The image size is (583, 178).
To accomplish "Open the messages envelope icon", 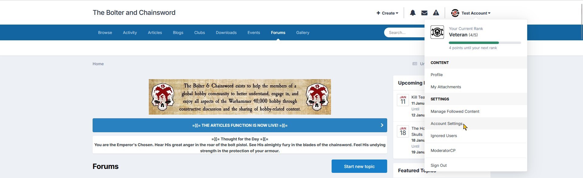I will (424, 13).
